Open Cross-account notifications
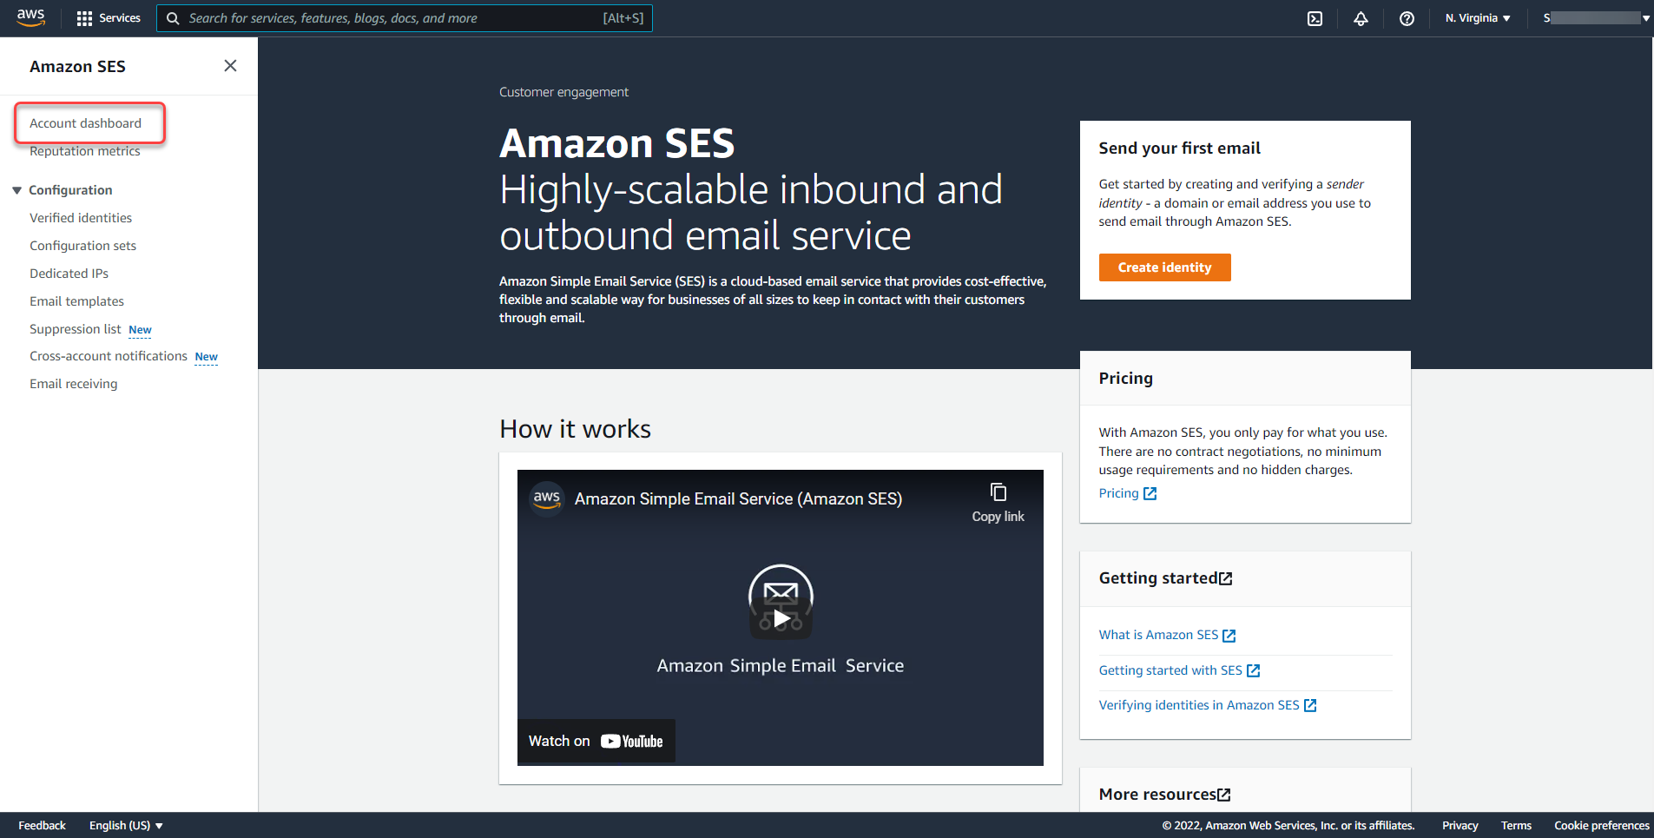 [x=109, y=356]
